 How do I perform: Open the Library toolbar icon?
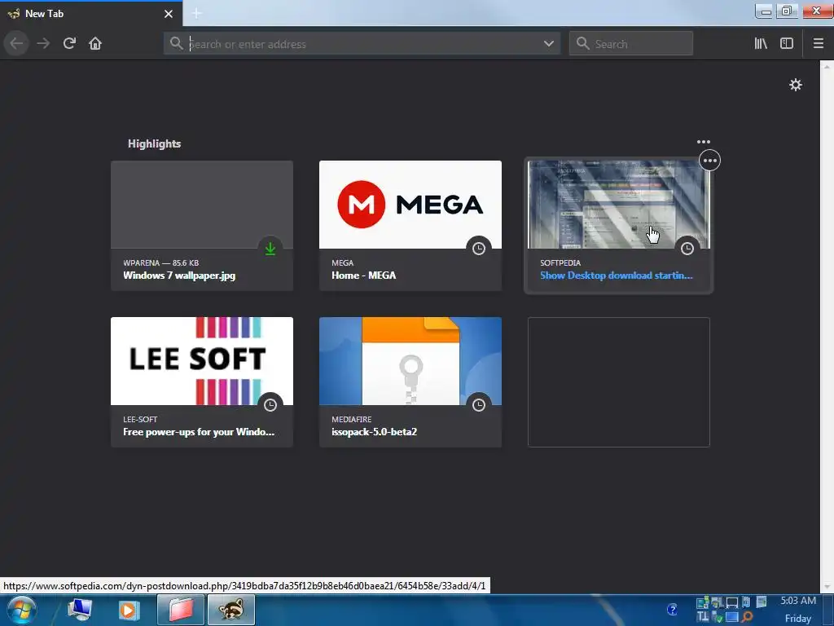tap(761, 43)
